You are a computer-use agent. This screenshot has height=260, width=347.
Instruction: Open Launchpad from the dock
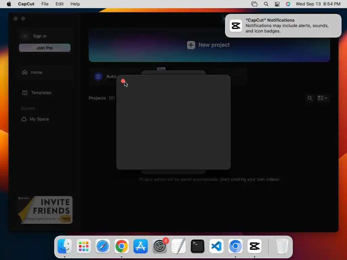pos(84,246)
